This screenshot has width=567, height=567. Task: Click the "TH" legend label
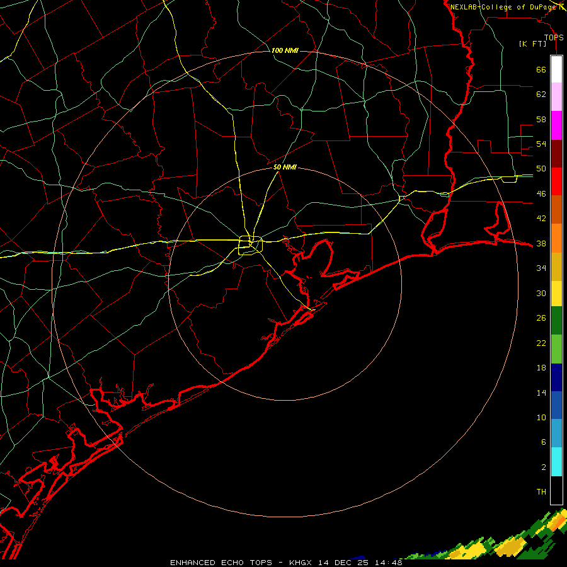(x=541, y=492)
